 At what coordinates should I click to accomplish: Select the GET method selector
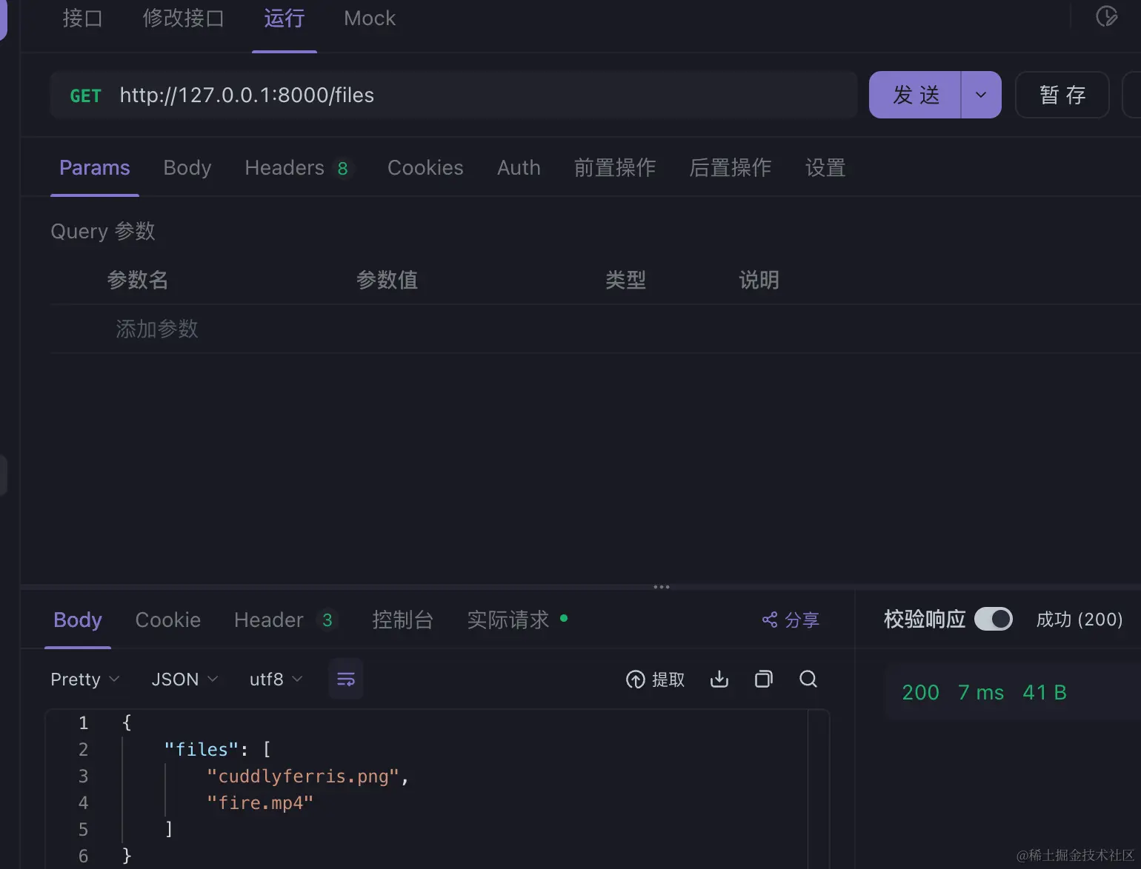coord(85,95)
